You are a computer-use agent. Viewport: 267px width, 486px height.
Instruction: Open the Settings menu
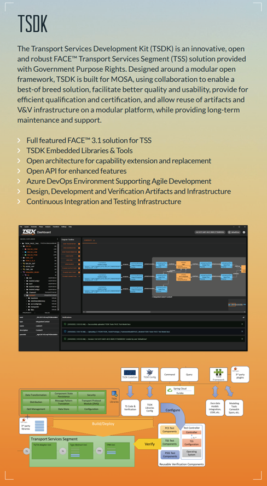tap(63, 227)
